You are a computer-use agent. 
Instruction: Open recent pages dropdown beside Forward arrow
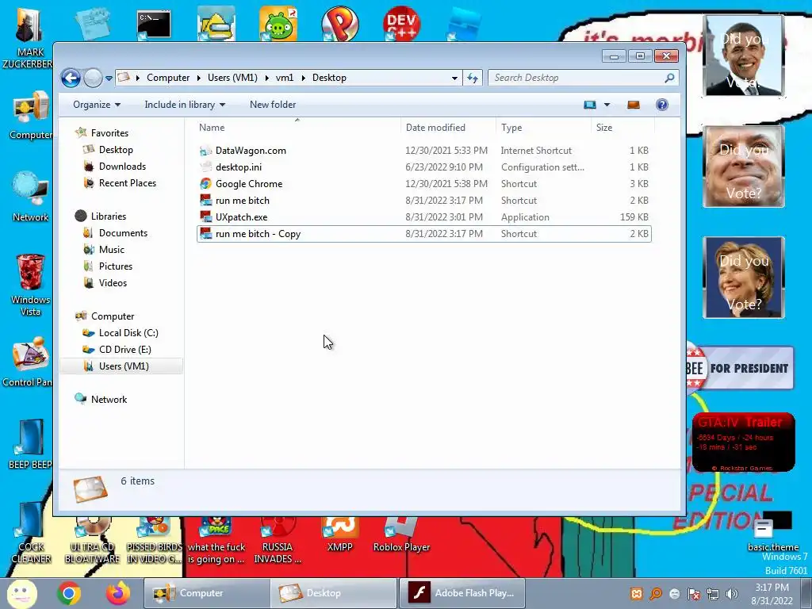click(109, 79)
